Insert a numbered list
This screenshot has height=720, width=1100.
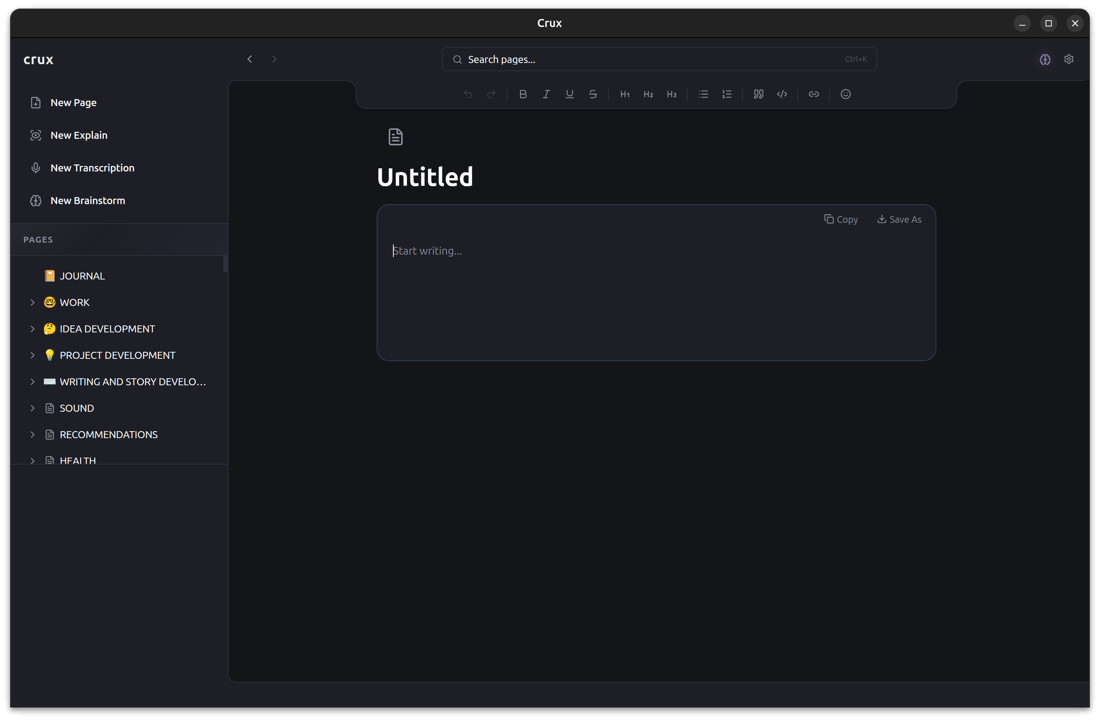pyautogui.click(x=726, y=94)
